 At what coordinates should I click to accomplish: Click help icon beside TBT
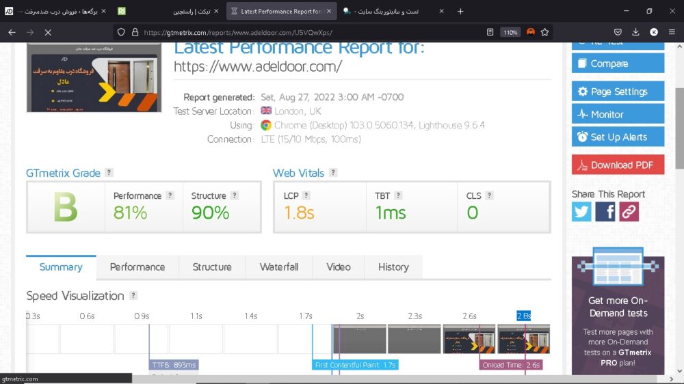(x=398, y=195)
